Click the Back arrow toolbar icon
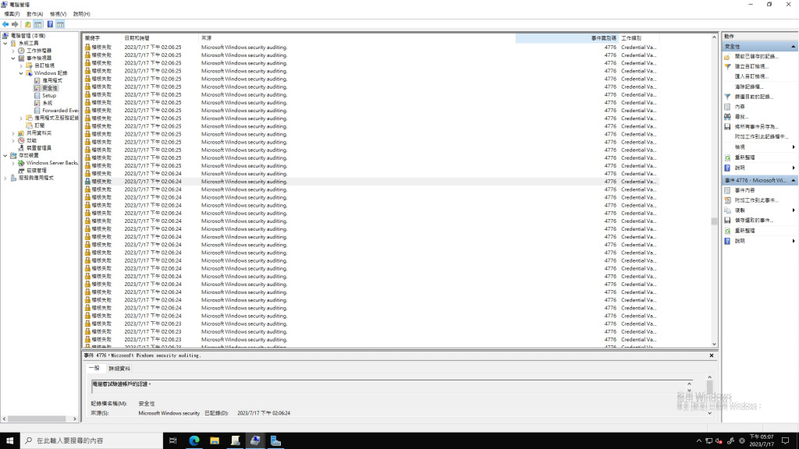The image size is (799, 449). 5,24
